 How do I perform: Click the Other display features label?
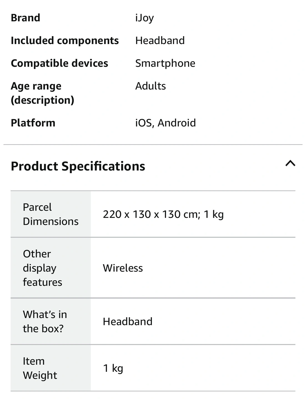tap(42, 268)
